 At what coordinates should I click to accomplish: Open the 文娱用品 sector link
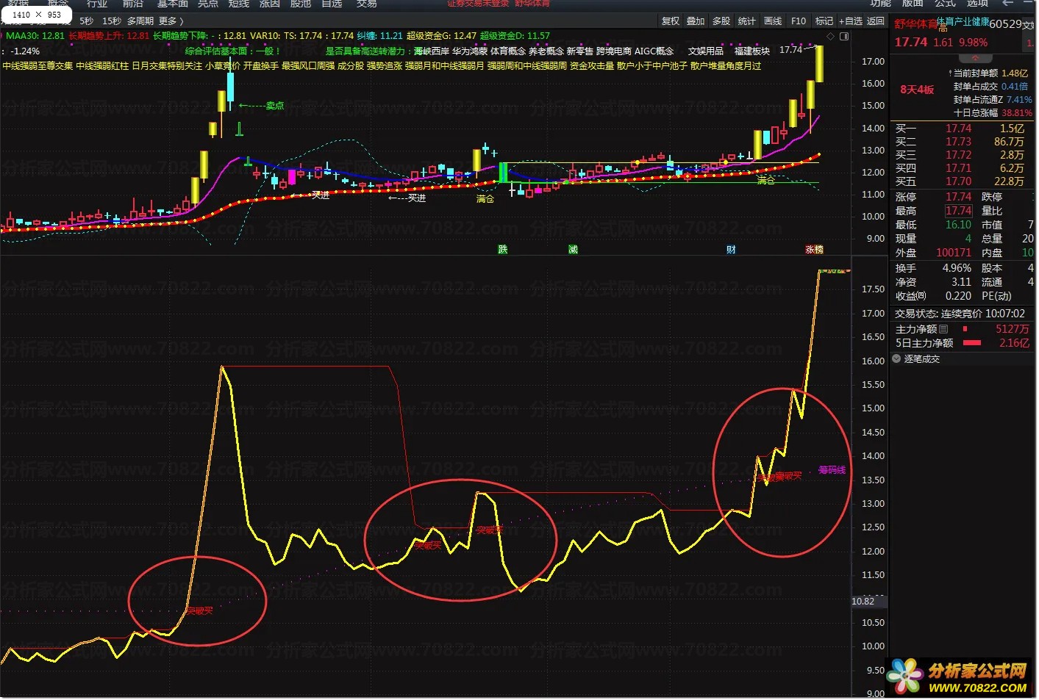click(706, 51)
